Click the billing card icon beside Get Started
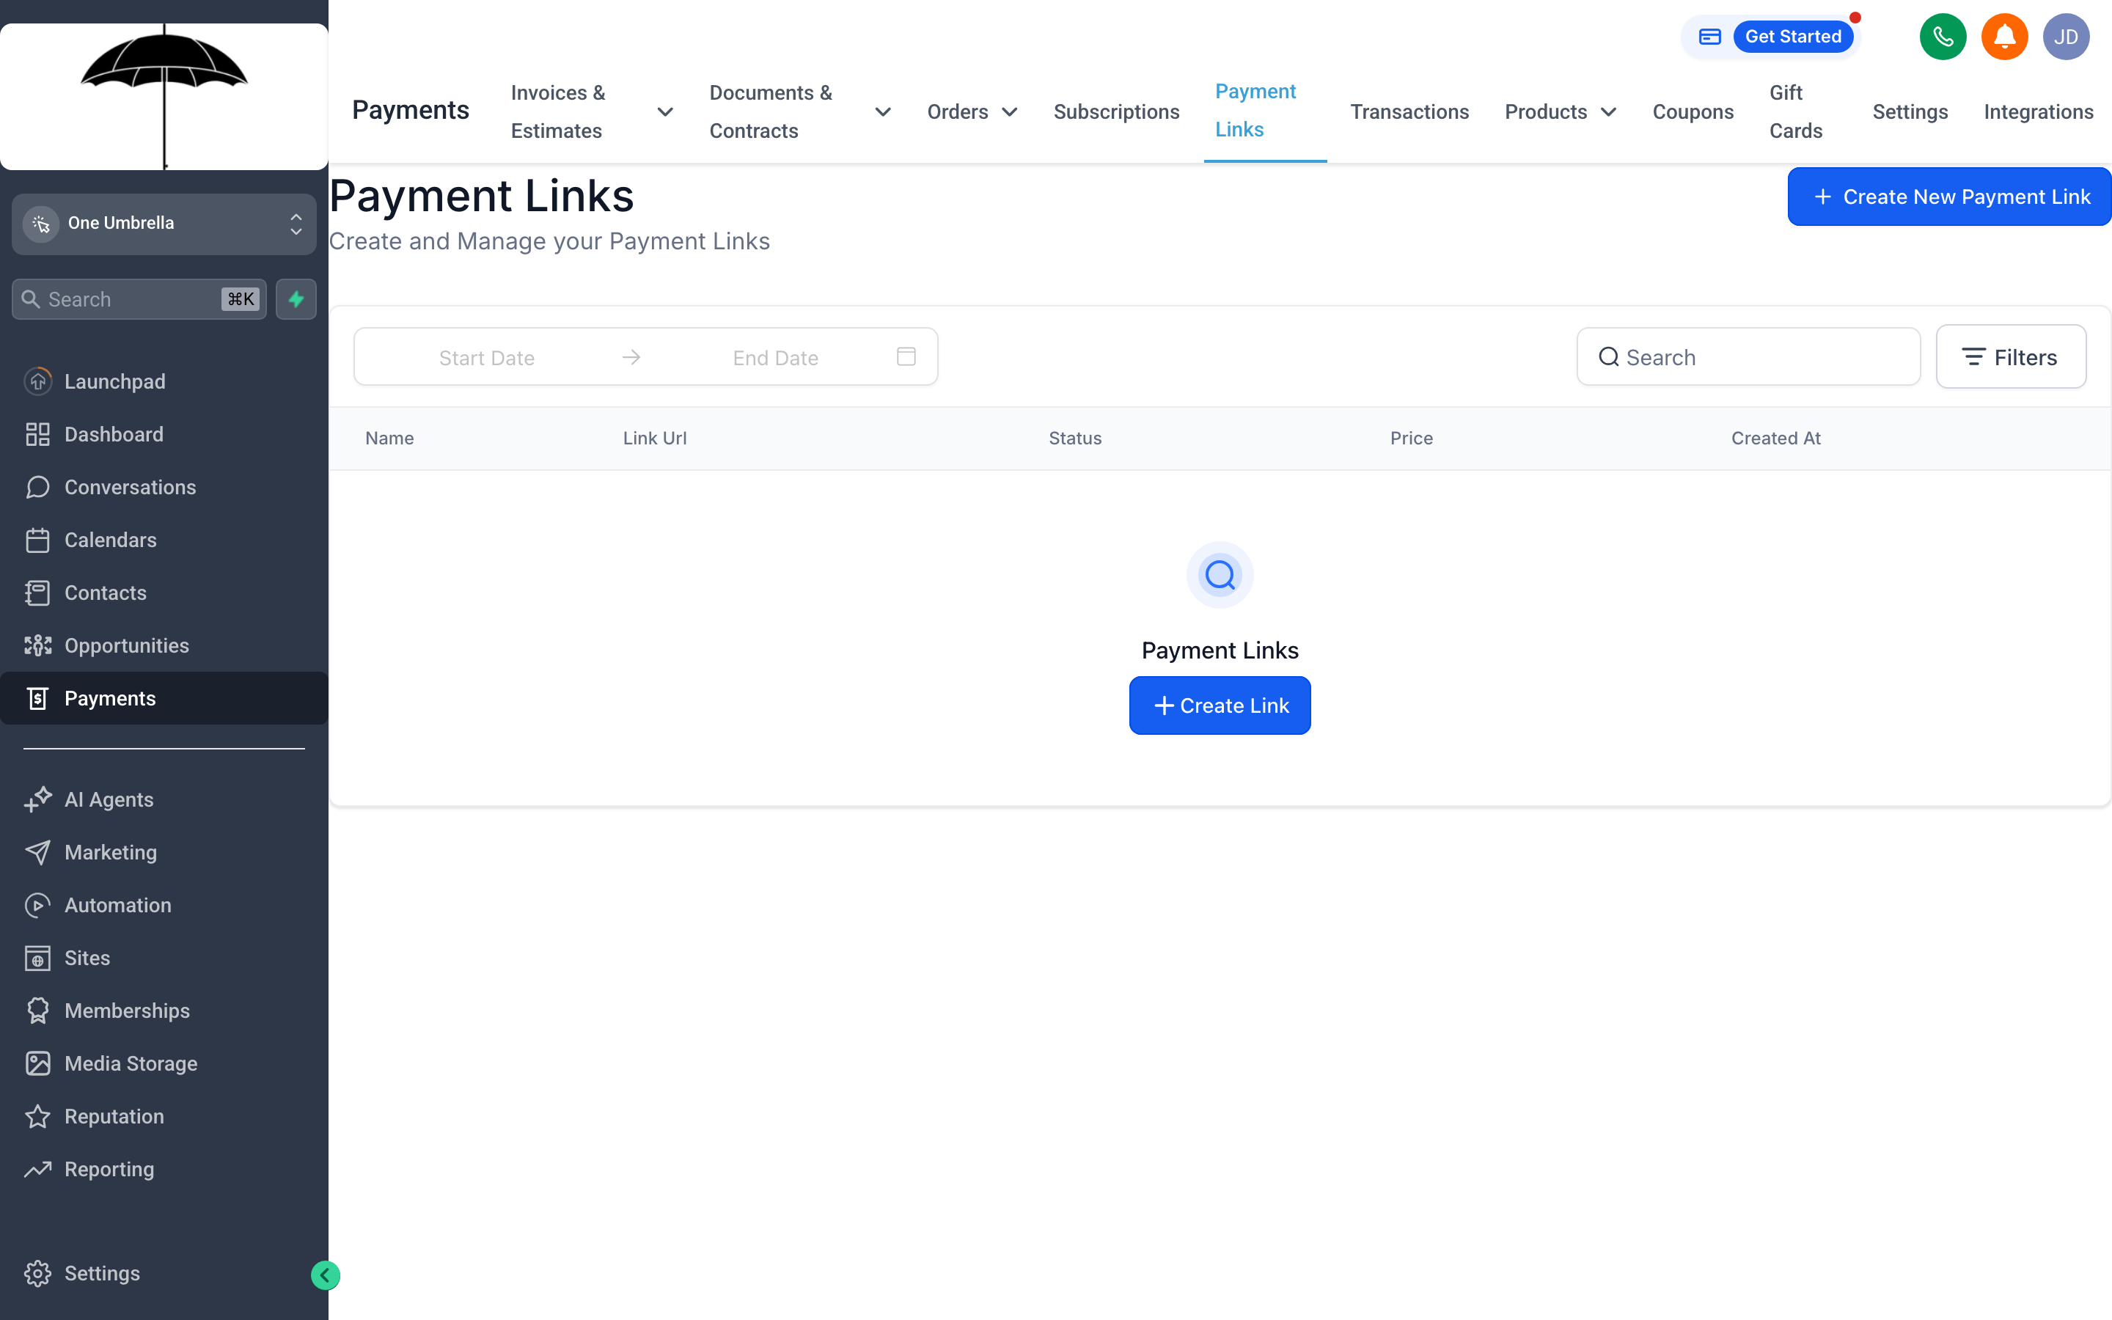The height and width of the screenshot is (1320, 2112). pos(1709,37)
